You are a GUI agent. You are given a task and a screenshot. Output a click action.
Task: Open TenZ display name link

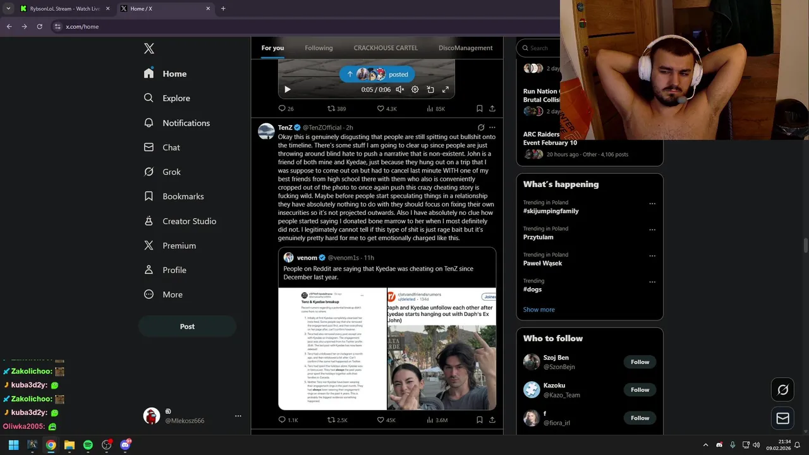click(x=285, y=128)
